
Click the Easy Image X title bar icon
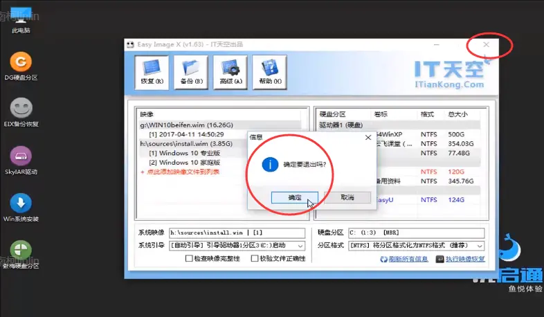point(130,44)
